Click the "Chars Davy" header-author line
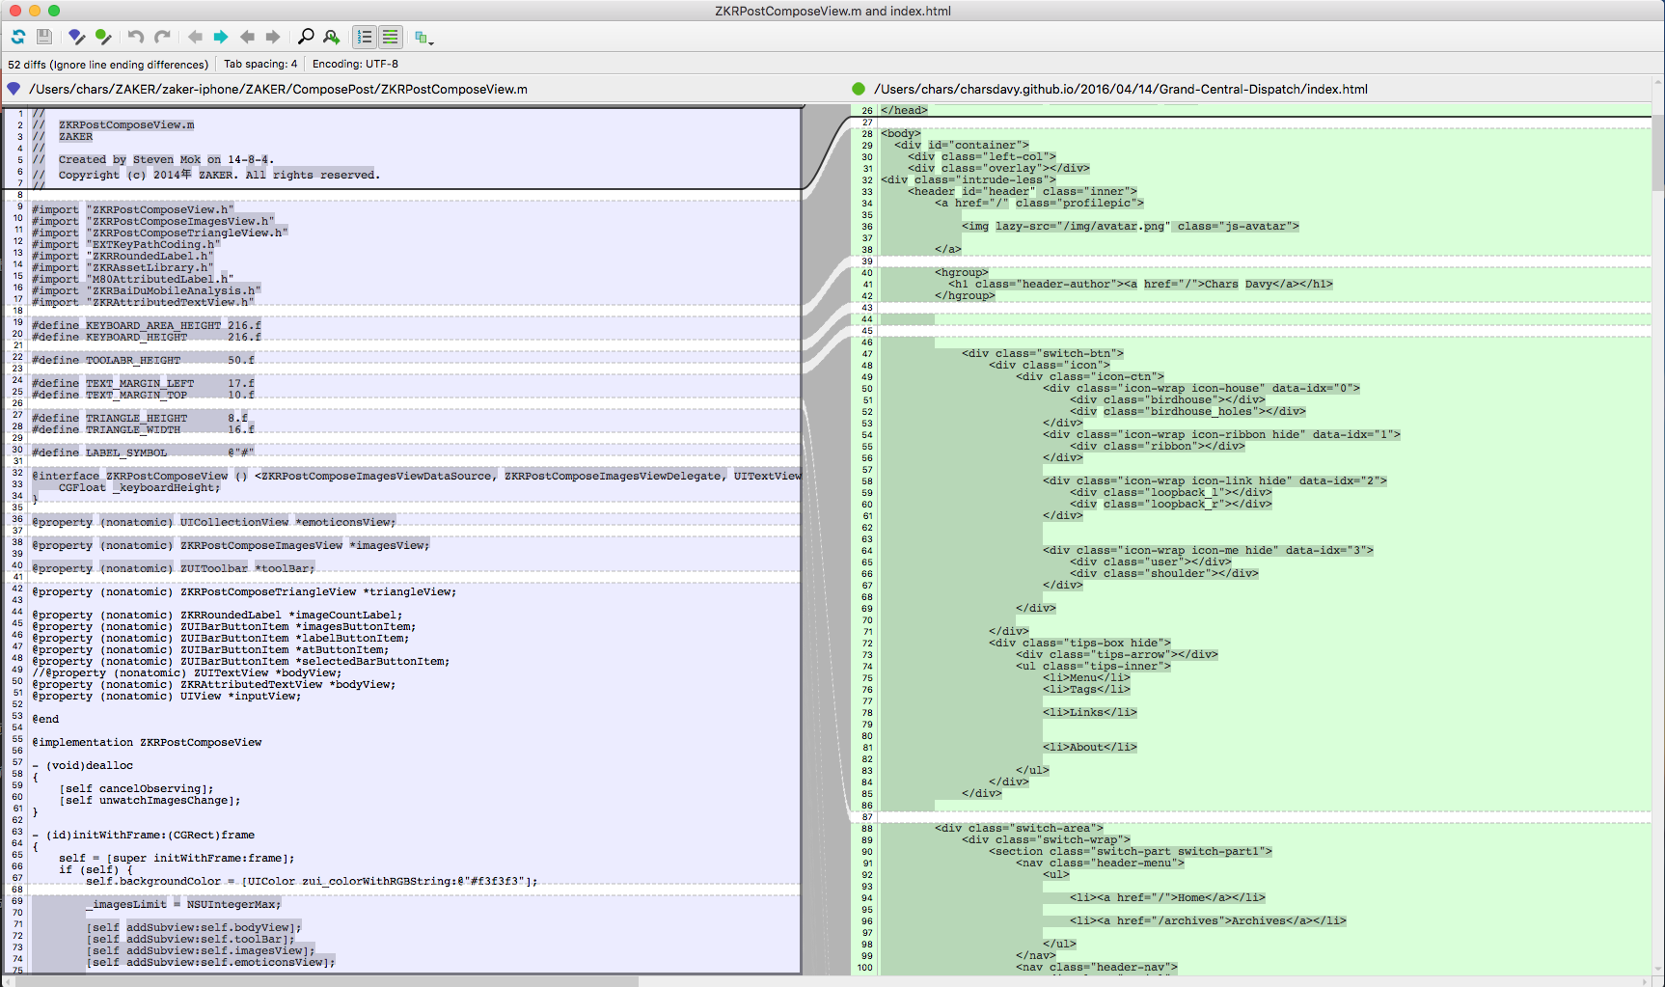This screenshot has height=987, width=1665. (x=1140, y=285)
